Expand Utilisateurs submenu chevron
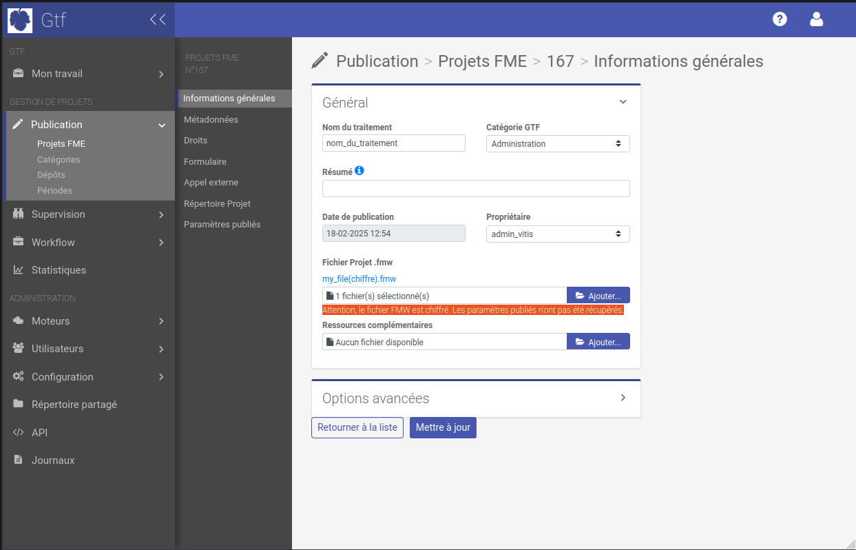This screenshot has height=550, width=856. point(161,349)
